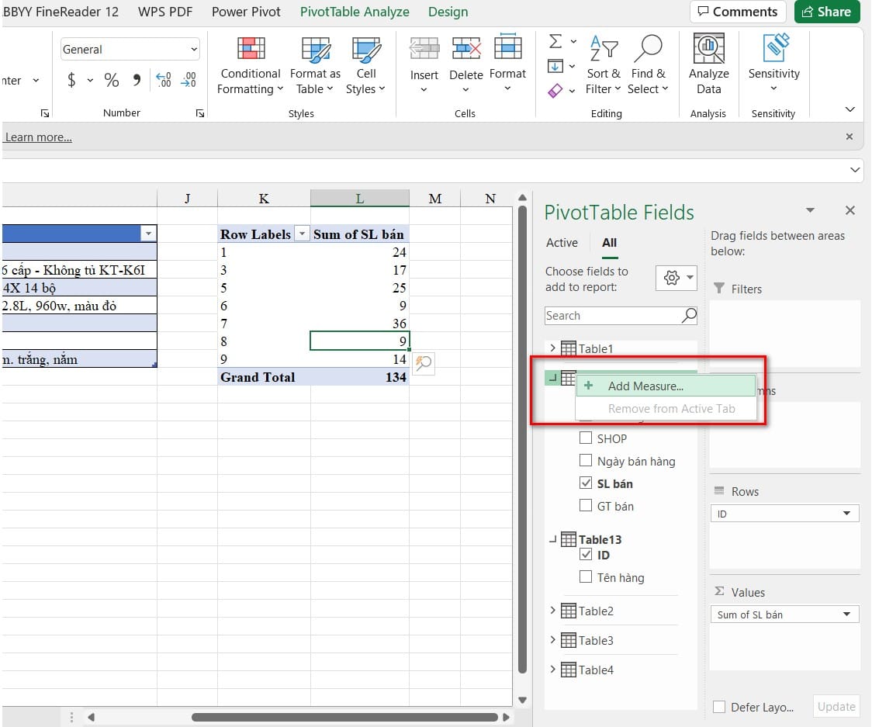This screenshot has width=872, height=727.
Task: Apply accounting dollar number format
Action: point(71,80)
